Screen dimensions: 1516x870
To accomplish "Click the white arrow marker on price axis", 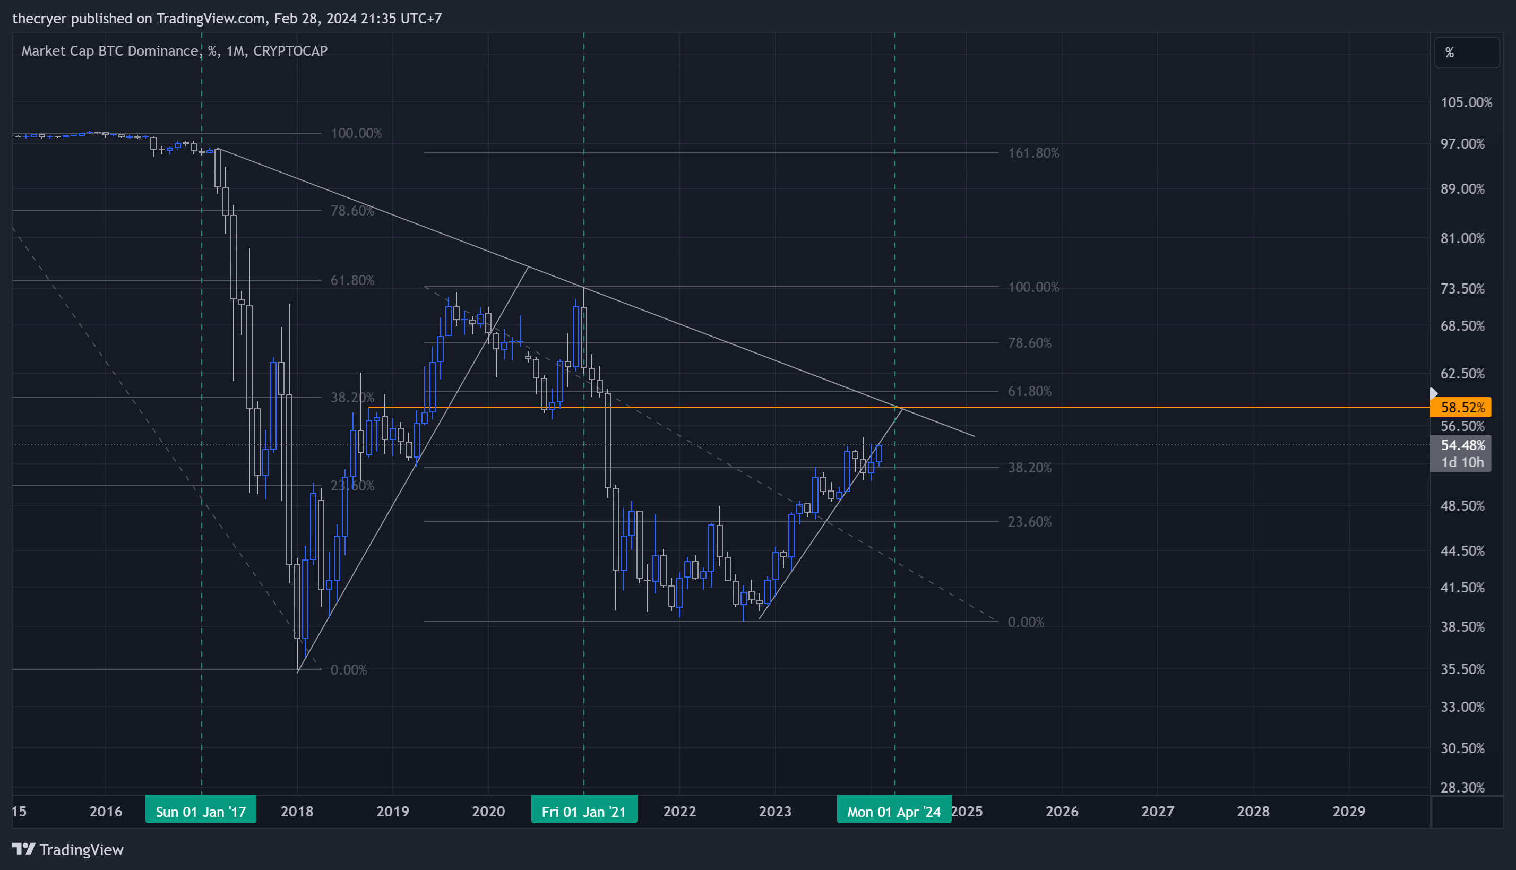I will 1434,393.
